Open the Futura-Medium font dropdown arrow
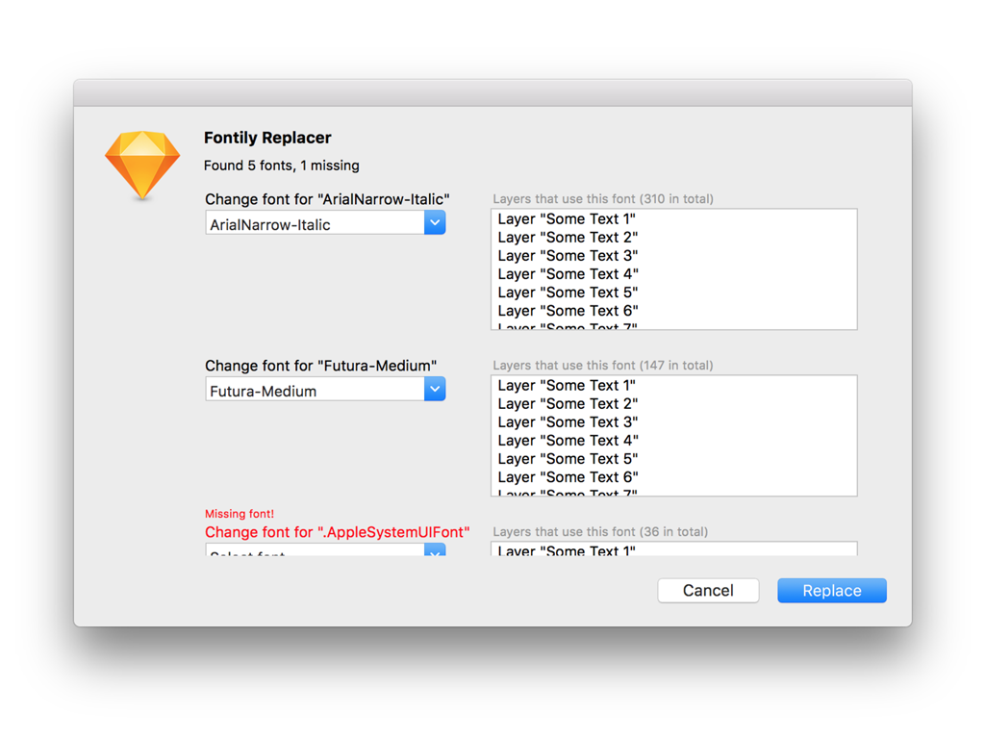985x739 pixels. (x=435, y=389)
